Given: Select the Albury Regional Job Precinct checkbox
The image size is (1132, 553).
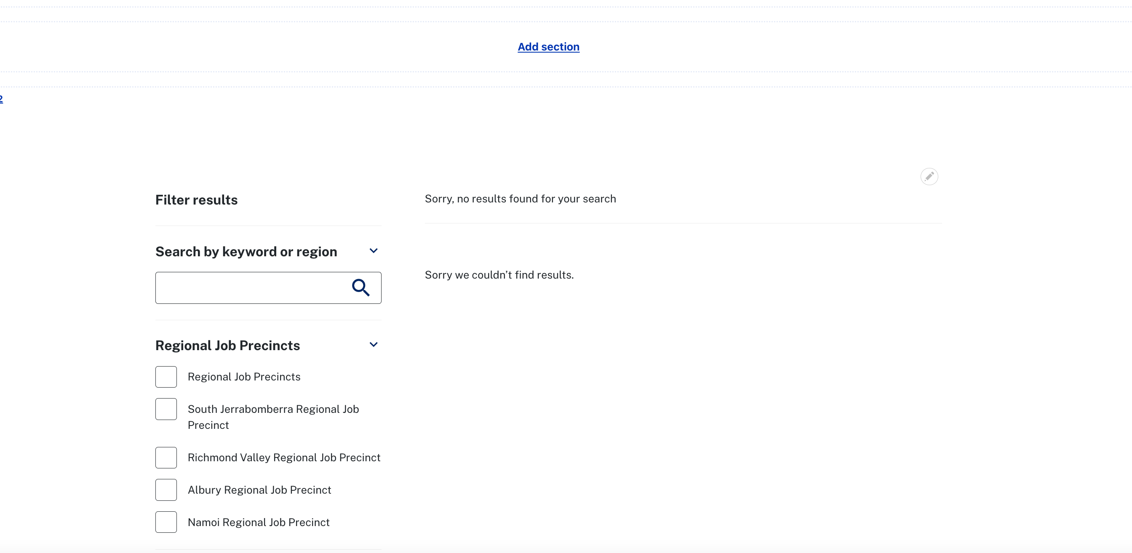Looking at the screenshot, I should (x=166, y=490).
